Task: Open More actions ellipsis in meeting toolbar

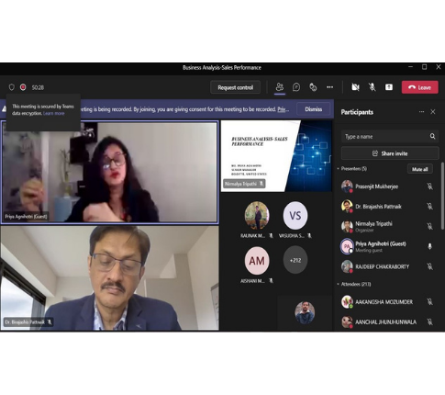Action: (x=329, y=87)
